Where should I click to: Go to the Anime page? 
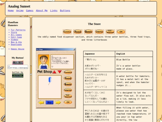(20, 11)
